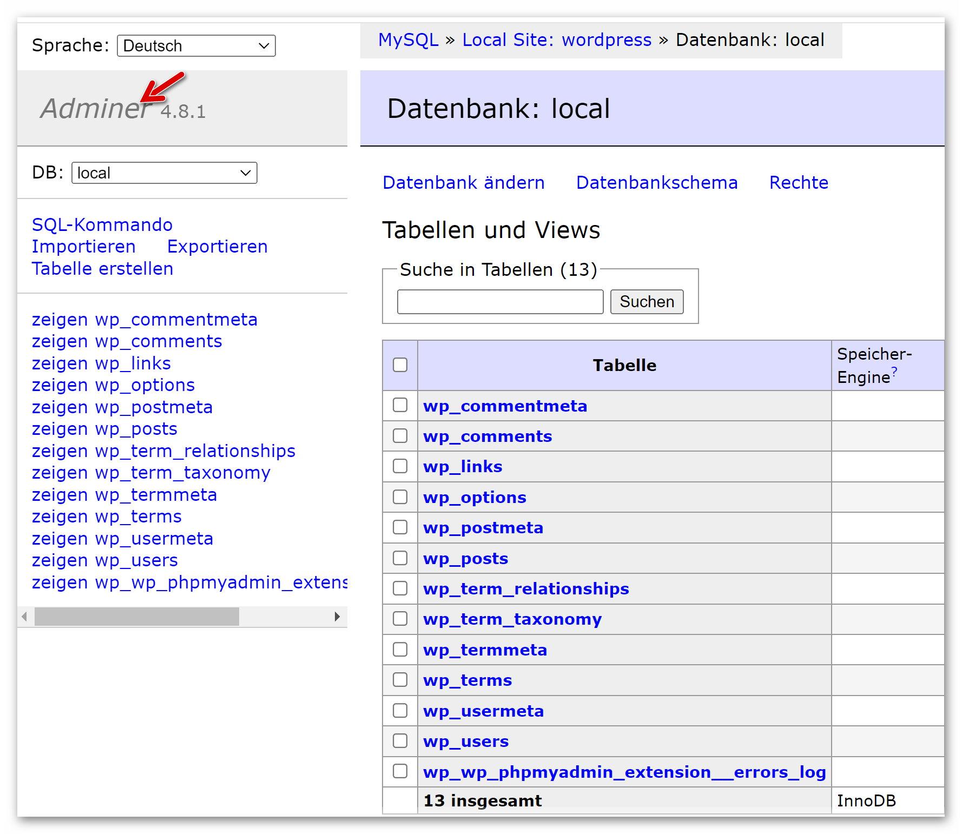Screen dimensions: 962x834
Task: Go to Rechte privileges link
Action: click(x=798, y=183)
